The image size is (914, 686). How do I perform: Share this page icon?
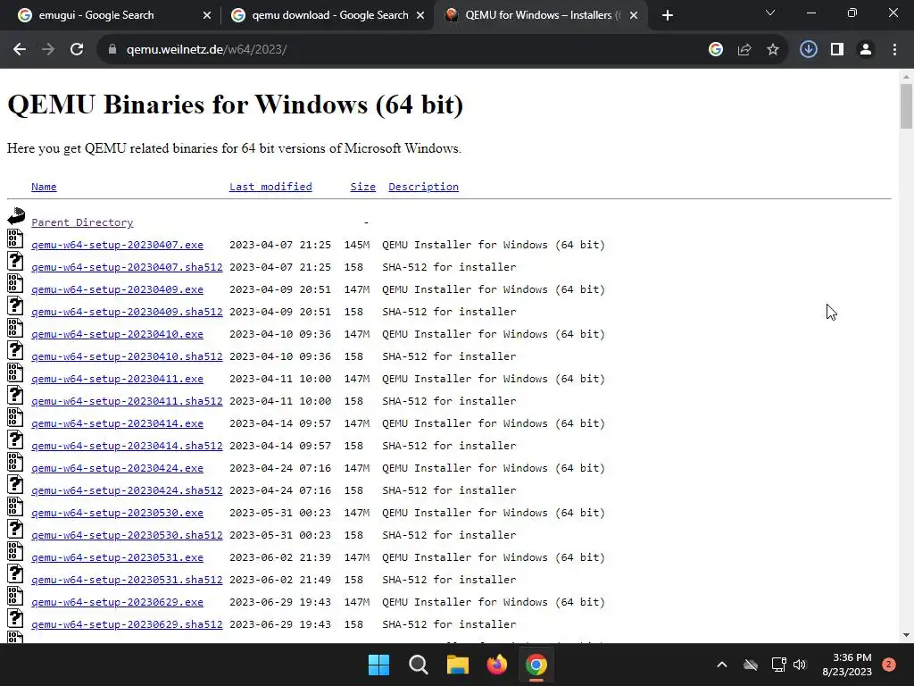pos(744,50)
